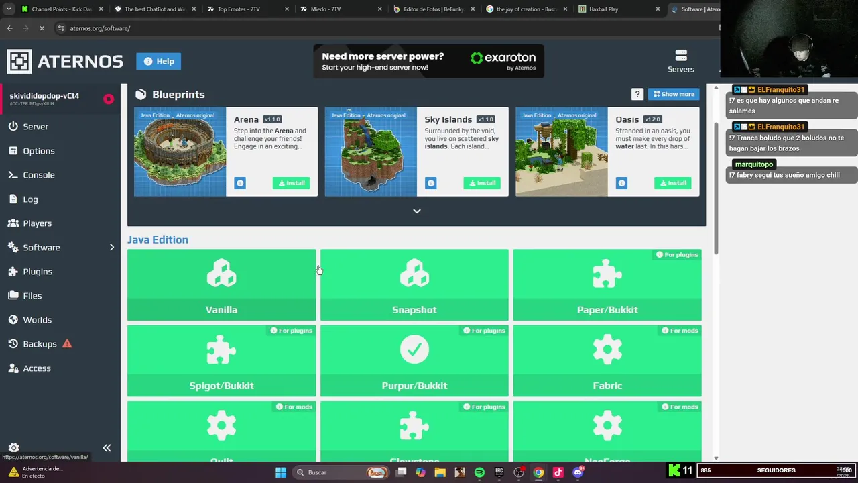This screenshot has height=483, width=858.
Task: Go back in browser history
Action: pyautogui.click(x=9, y=28)
